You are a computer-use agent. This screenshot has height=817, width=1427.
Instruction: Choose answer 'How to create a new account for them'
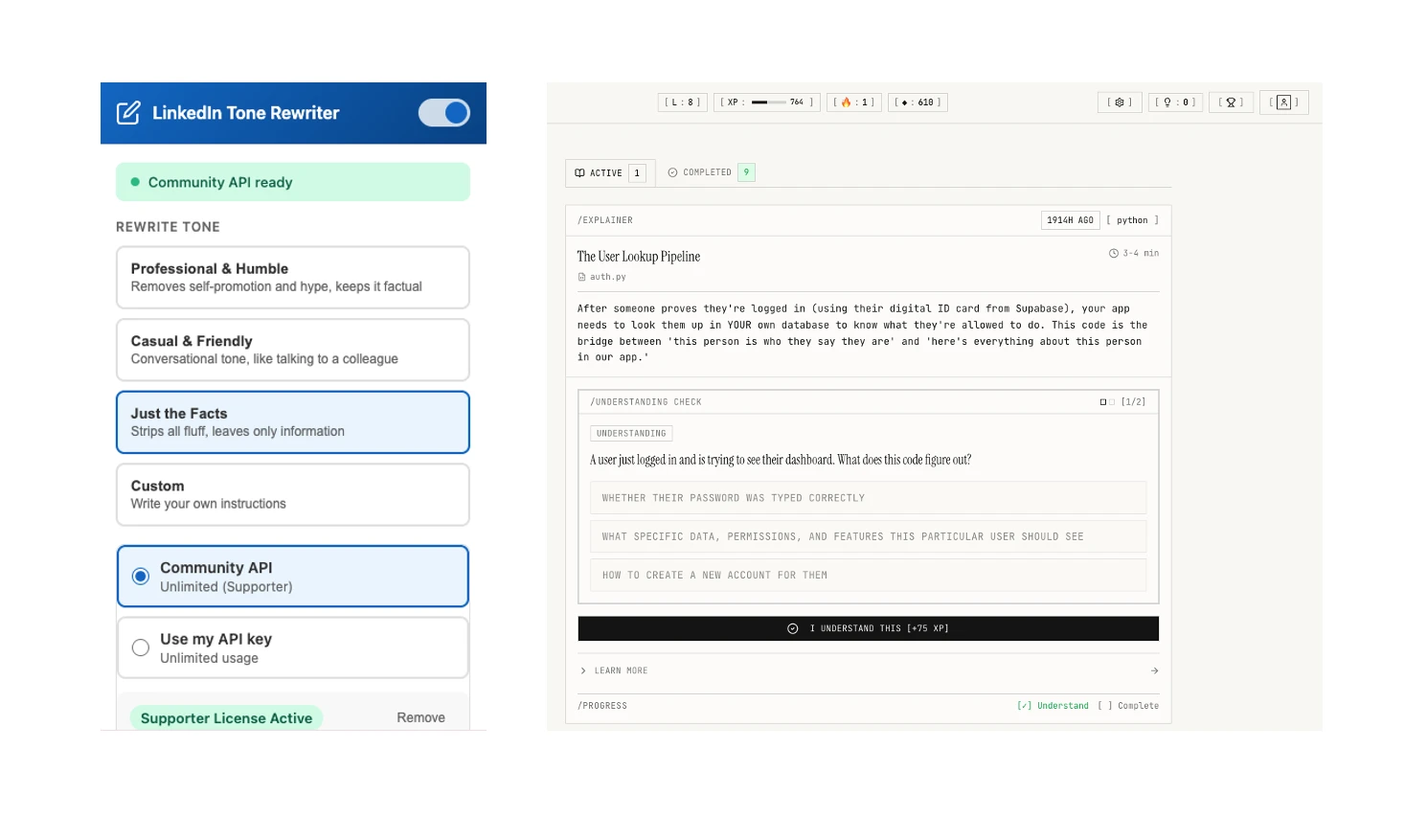tap(868, 576)
